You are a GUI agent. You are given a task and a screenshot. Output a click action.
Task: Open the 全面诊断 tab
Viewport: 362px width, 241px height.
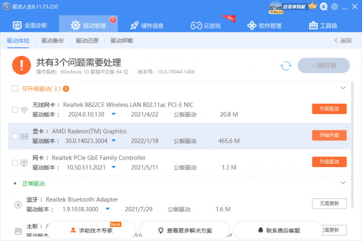pos(30,26)
